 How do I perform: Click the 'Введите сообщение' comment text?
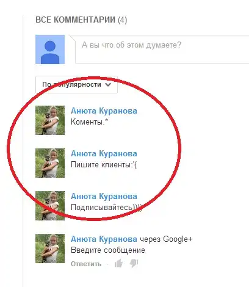pyautogui.click(x=108, y=250)
